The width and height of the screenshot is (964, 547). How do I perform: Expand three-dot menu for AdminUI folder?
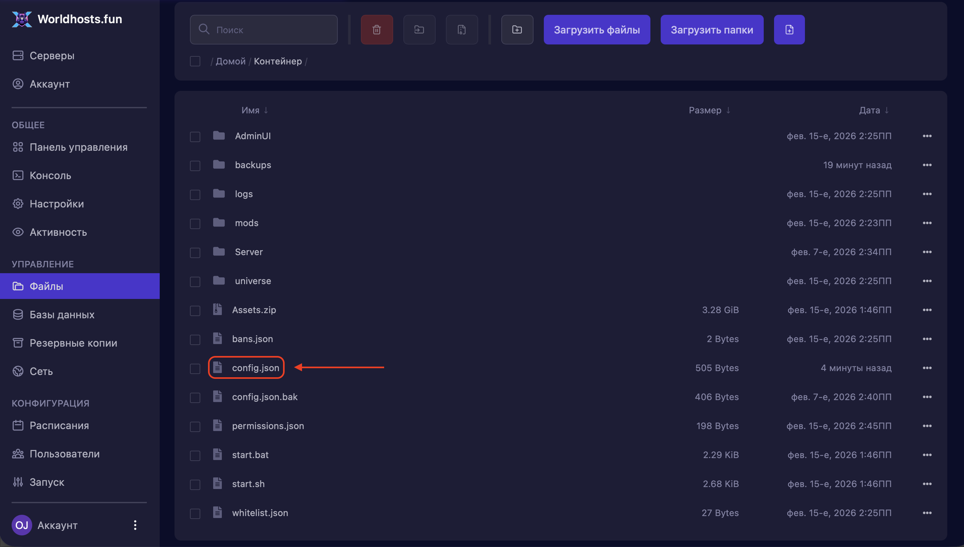[926, 136]
